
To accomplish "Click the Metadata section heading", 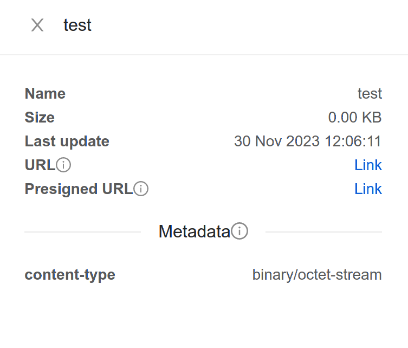I will coord(194,231).
